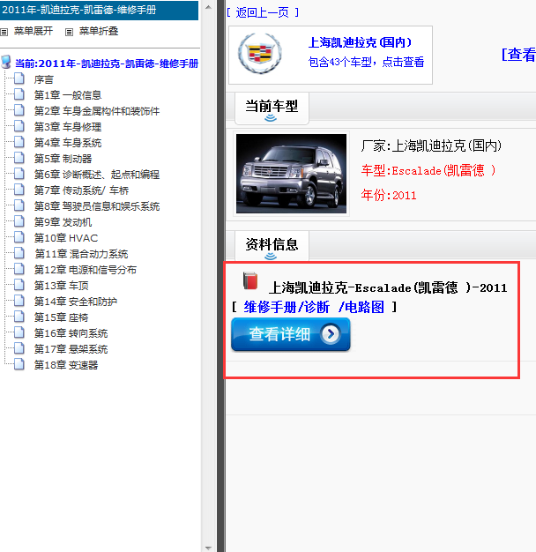Click the 车型:Escalade(凯雷德) red text

(x=428, y=171)
